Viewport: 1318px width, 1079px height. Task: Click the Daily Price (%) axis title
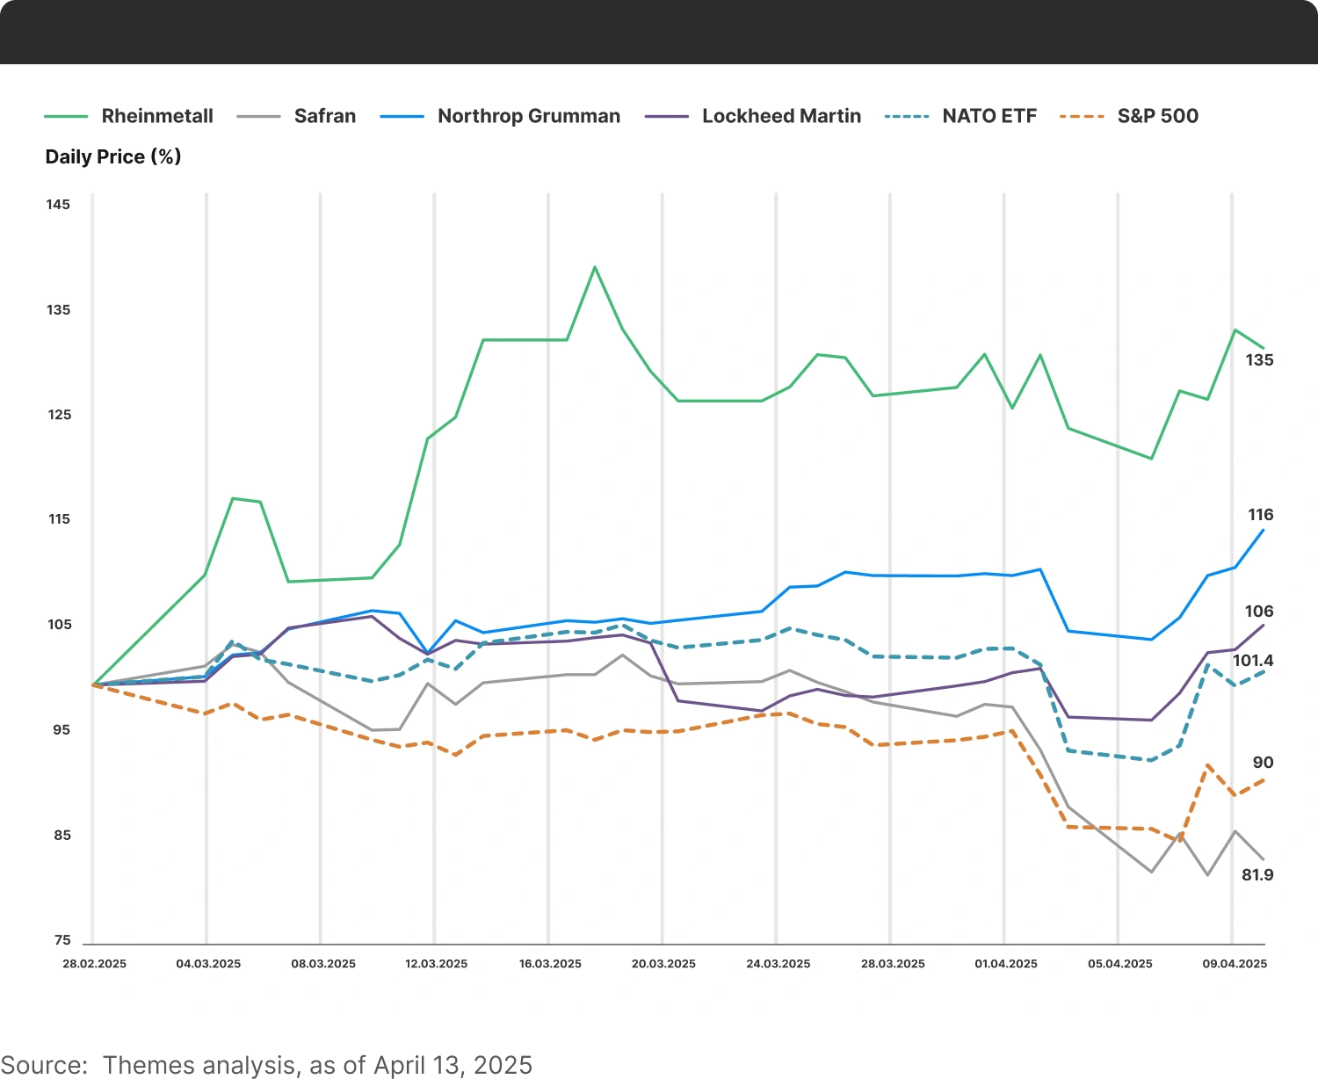pos(113,157)
